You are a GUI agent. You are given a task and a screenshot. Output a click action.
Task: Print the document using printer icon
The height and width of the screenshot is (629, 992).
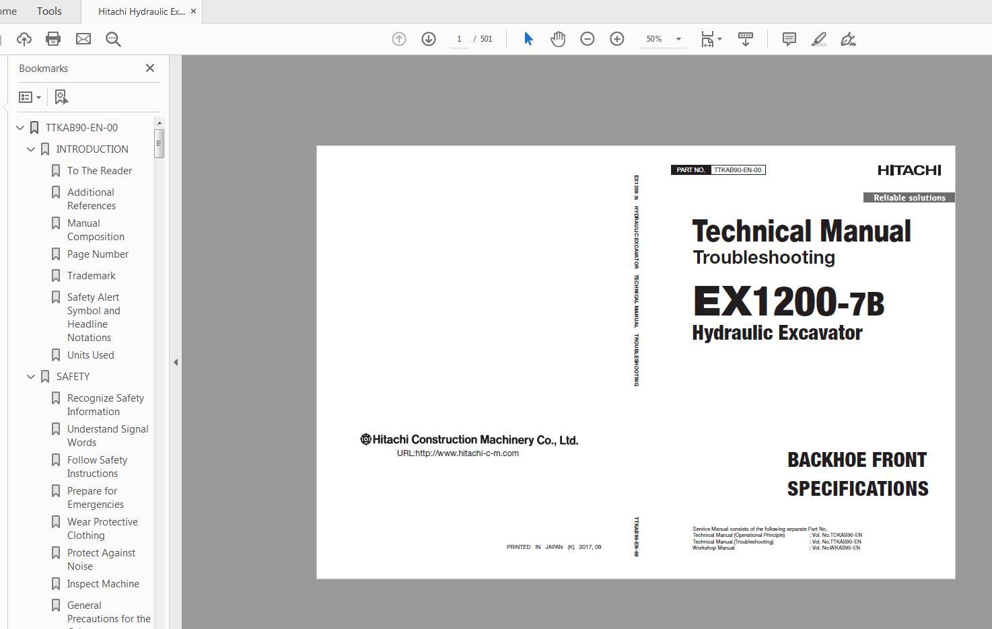pyautogui.click(x=53, y=39)
